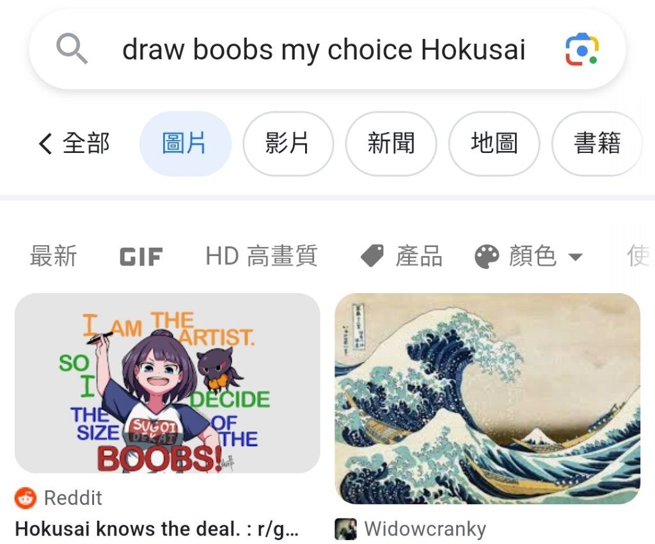Image resolution: width=655 pixels, height=544 pixels.
Task: Click the price tag product icon
Action: [372, 256]
